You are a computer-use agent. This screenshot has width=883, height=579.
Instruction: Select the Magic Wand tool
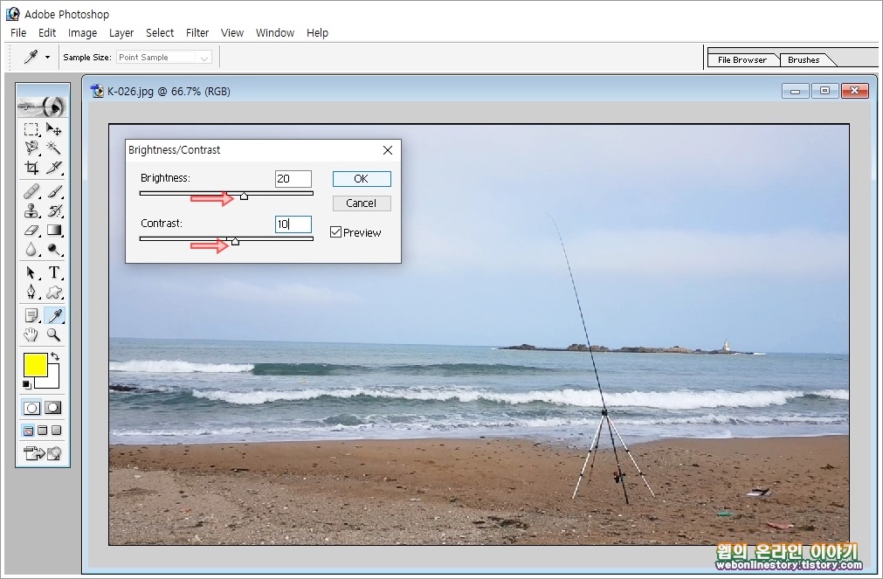(x=54, y=148)
